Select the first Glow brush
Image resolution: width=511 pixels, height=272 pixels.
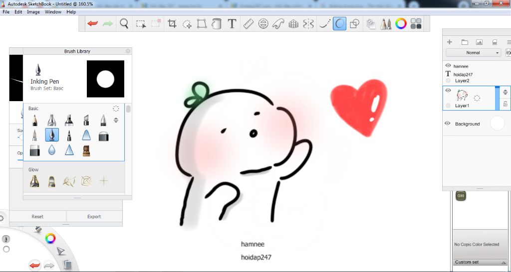coord(34,181)
